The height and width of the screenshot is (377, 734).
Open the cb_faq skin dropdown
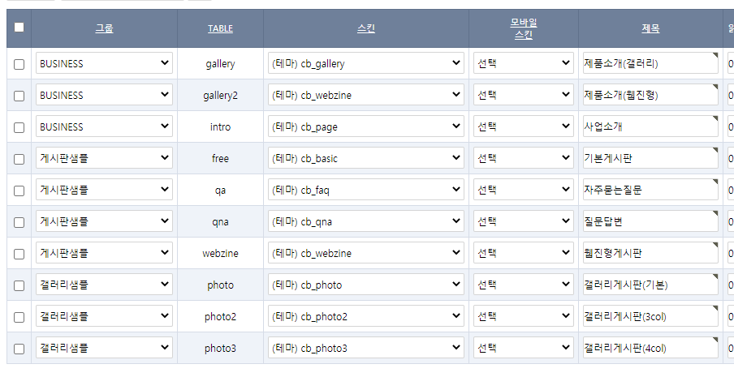click(366, 191)
